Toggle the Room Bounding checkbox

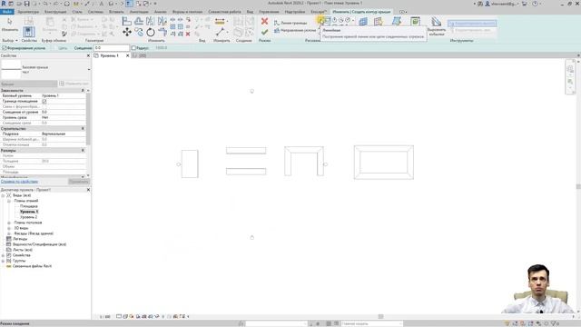(44, 101)
